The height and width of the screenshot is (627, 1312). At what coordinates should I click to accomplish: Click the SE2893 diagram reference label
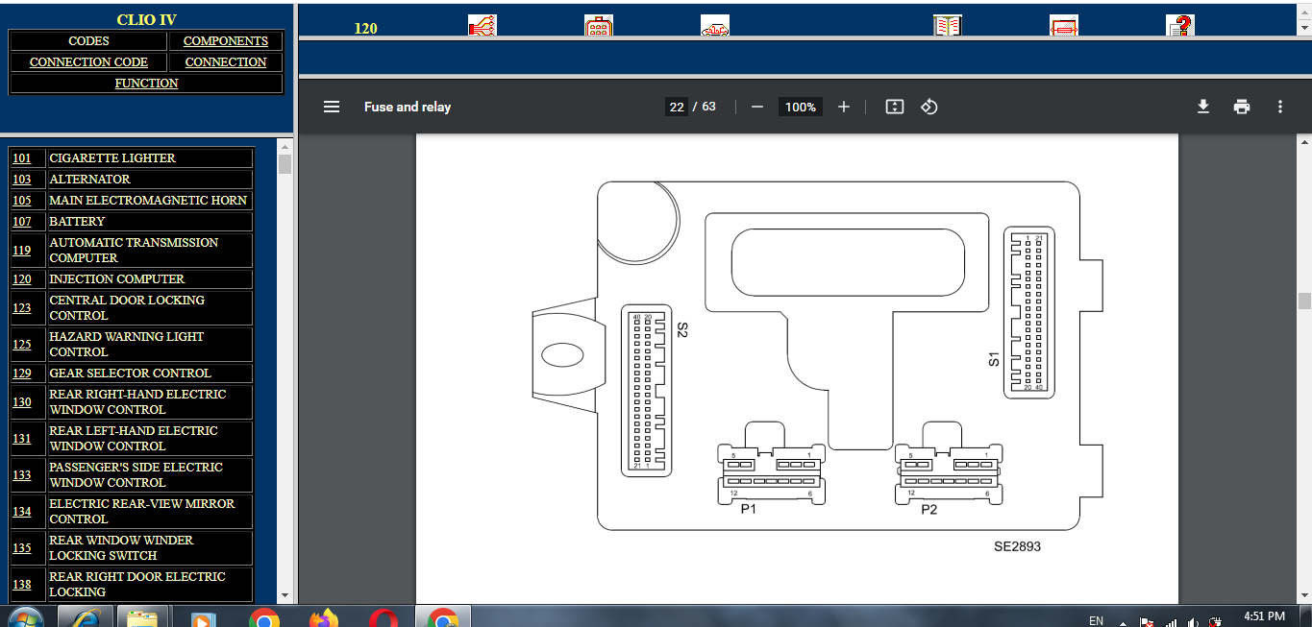pyautogui.click(x=1017, y=546)
